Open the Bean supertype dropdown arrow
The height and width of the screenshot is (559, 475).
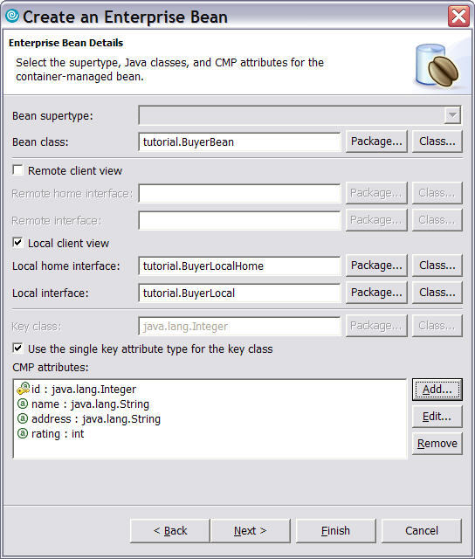(x=452, y=115)
